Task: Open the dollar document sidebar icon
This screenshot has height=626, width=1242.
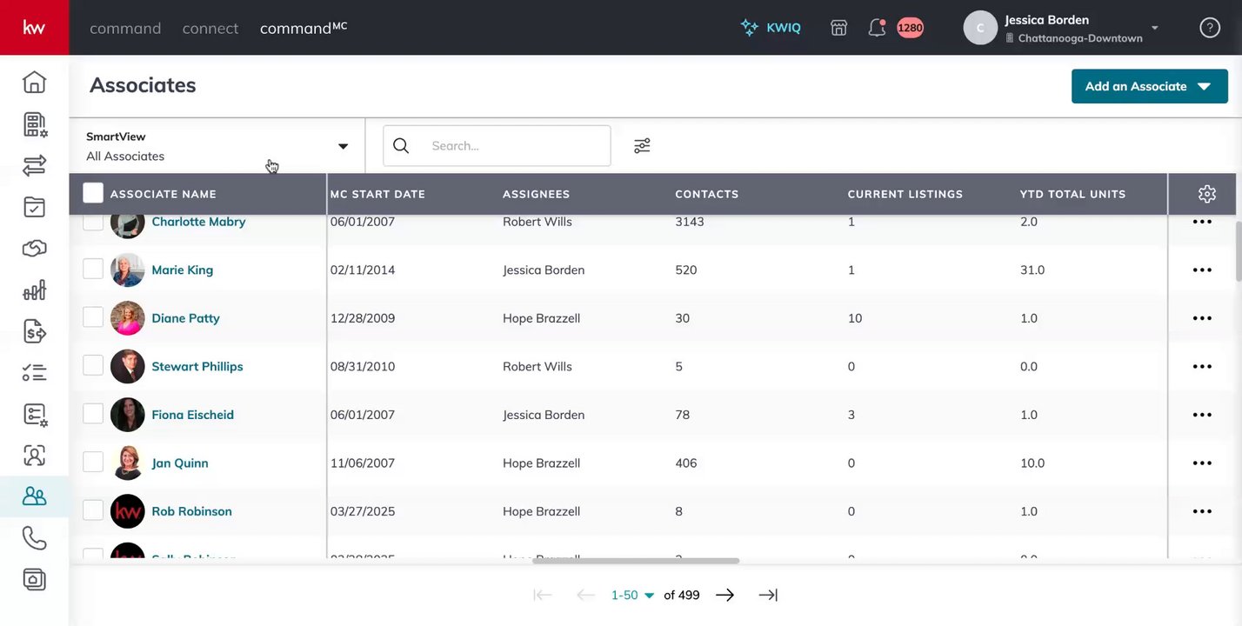Action: 34,331
